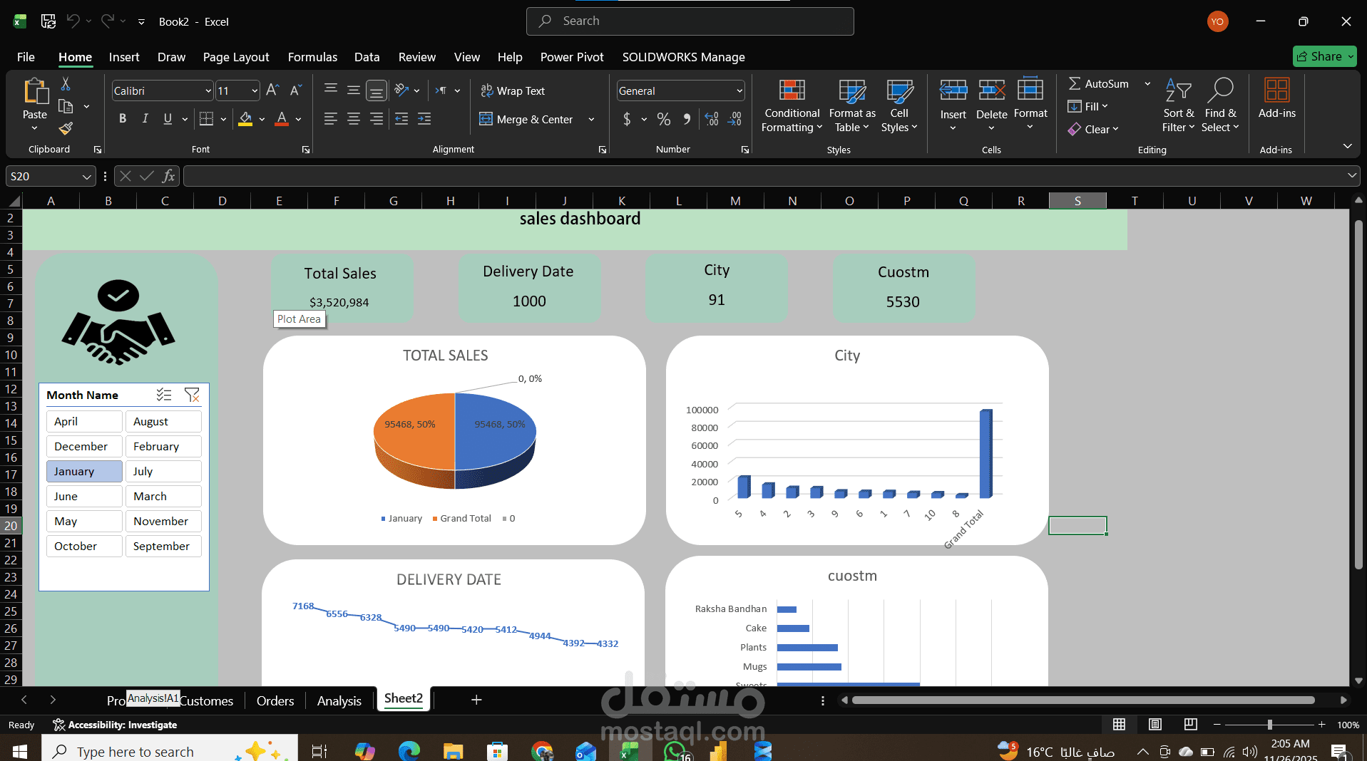Toggle Underline formatting
The height and width of the screenshot is (761, 1367).
pyautogui.click(x=168, y=119)
